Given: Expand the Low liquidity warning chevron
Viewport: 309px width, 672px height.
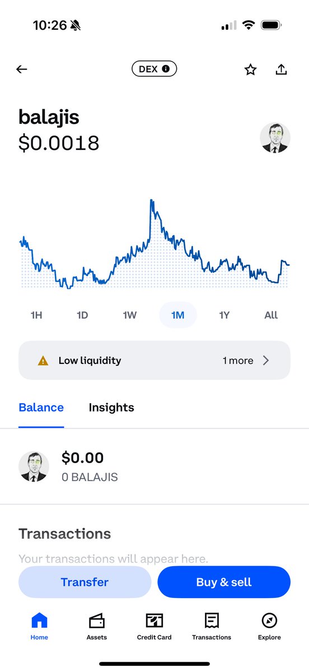Looking at the screenshot, I should [266, 361].
